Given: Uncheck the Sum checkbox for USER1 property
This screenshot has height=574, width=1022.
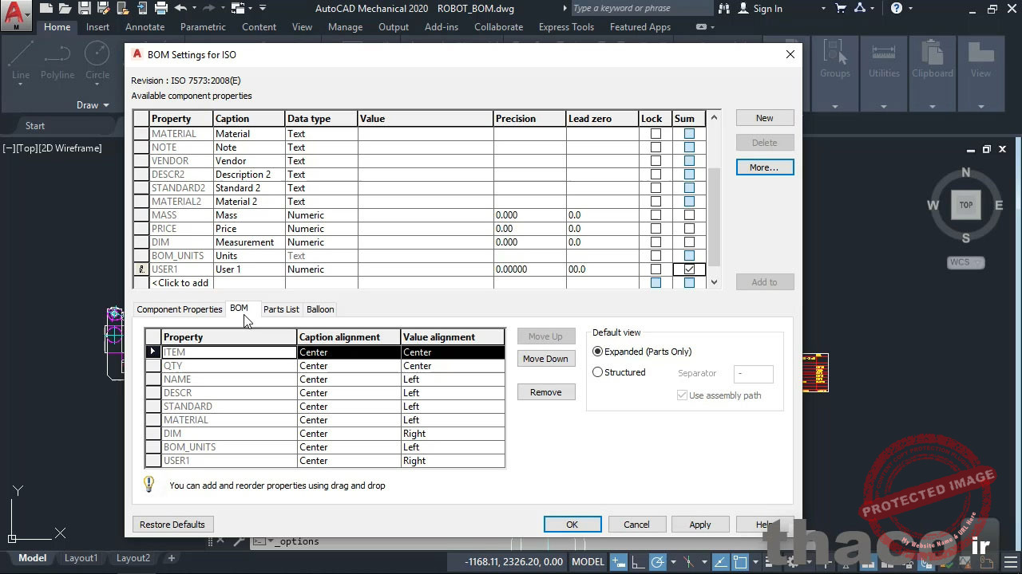Looking at the screenshot, I should (x=688, y=269).
